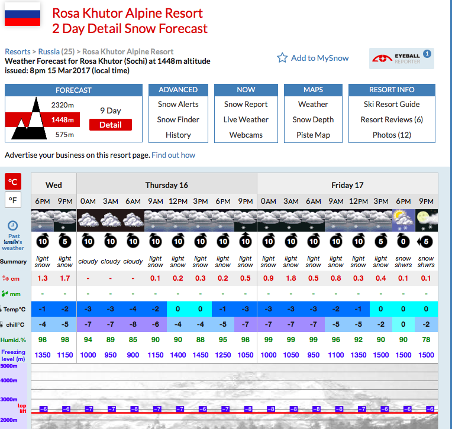Click Wednesday 9PM snowfall value 1.7

[65, 278]
